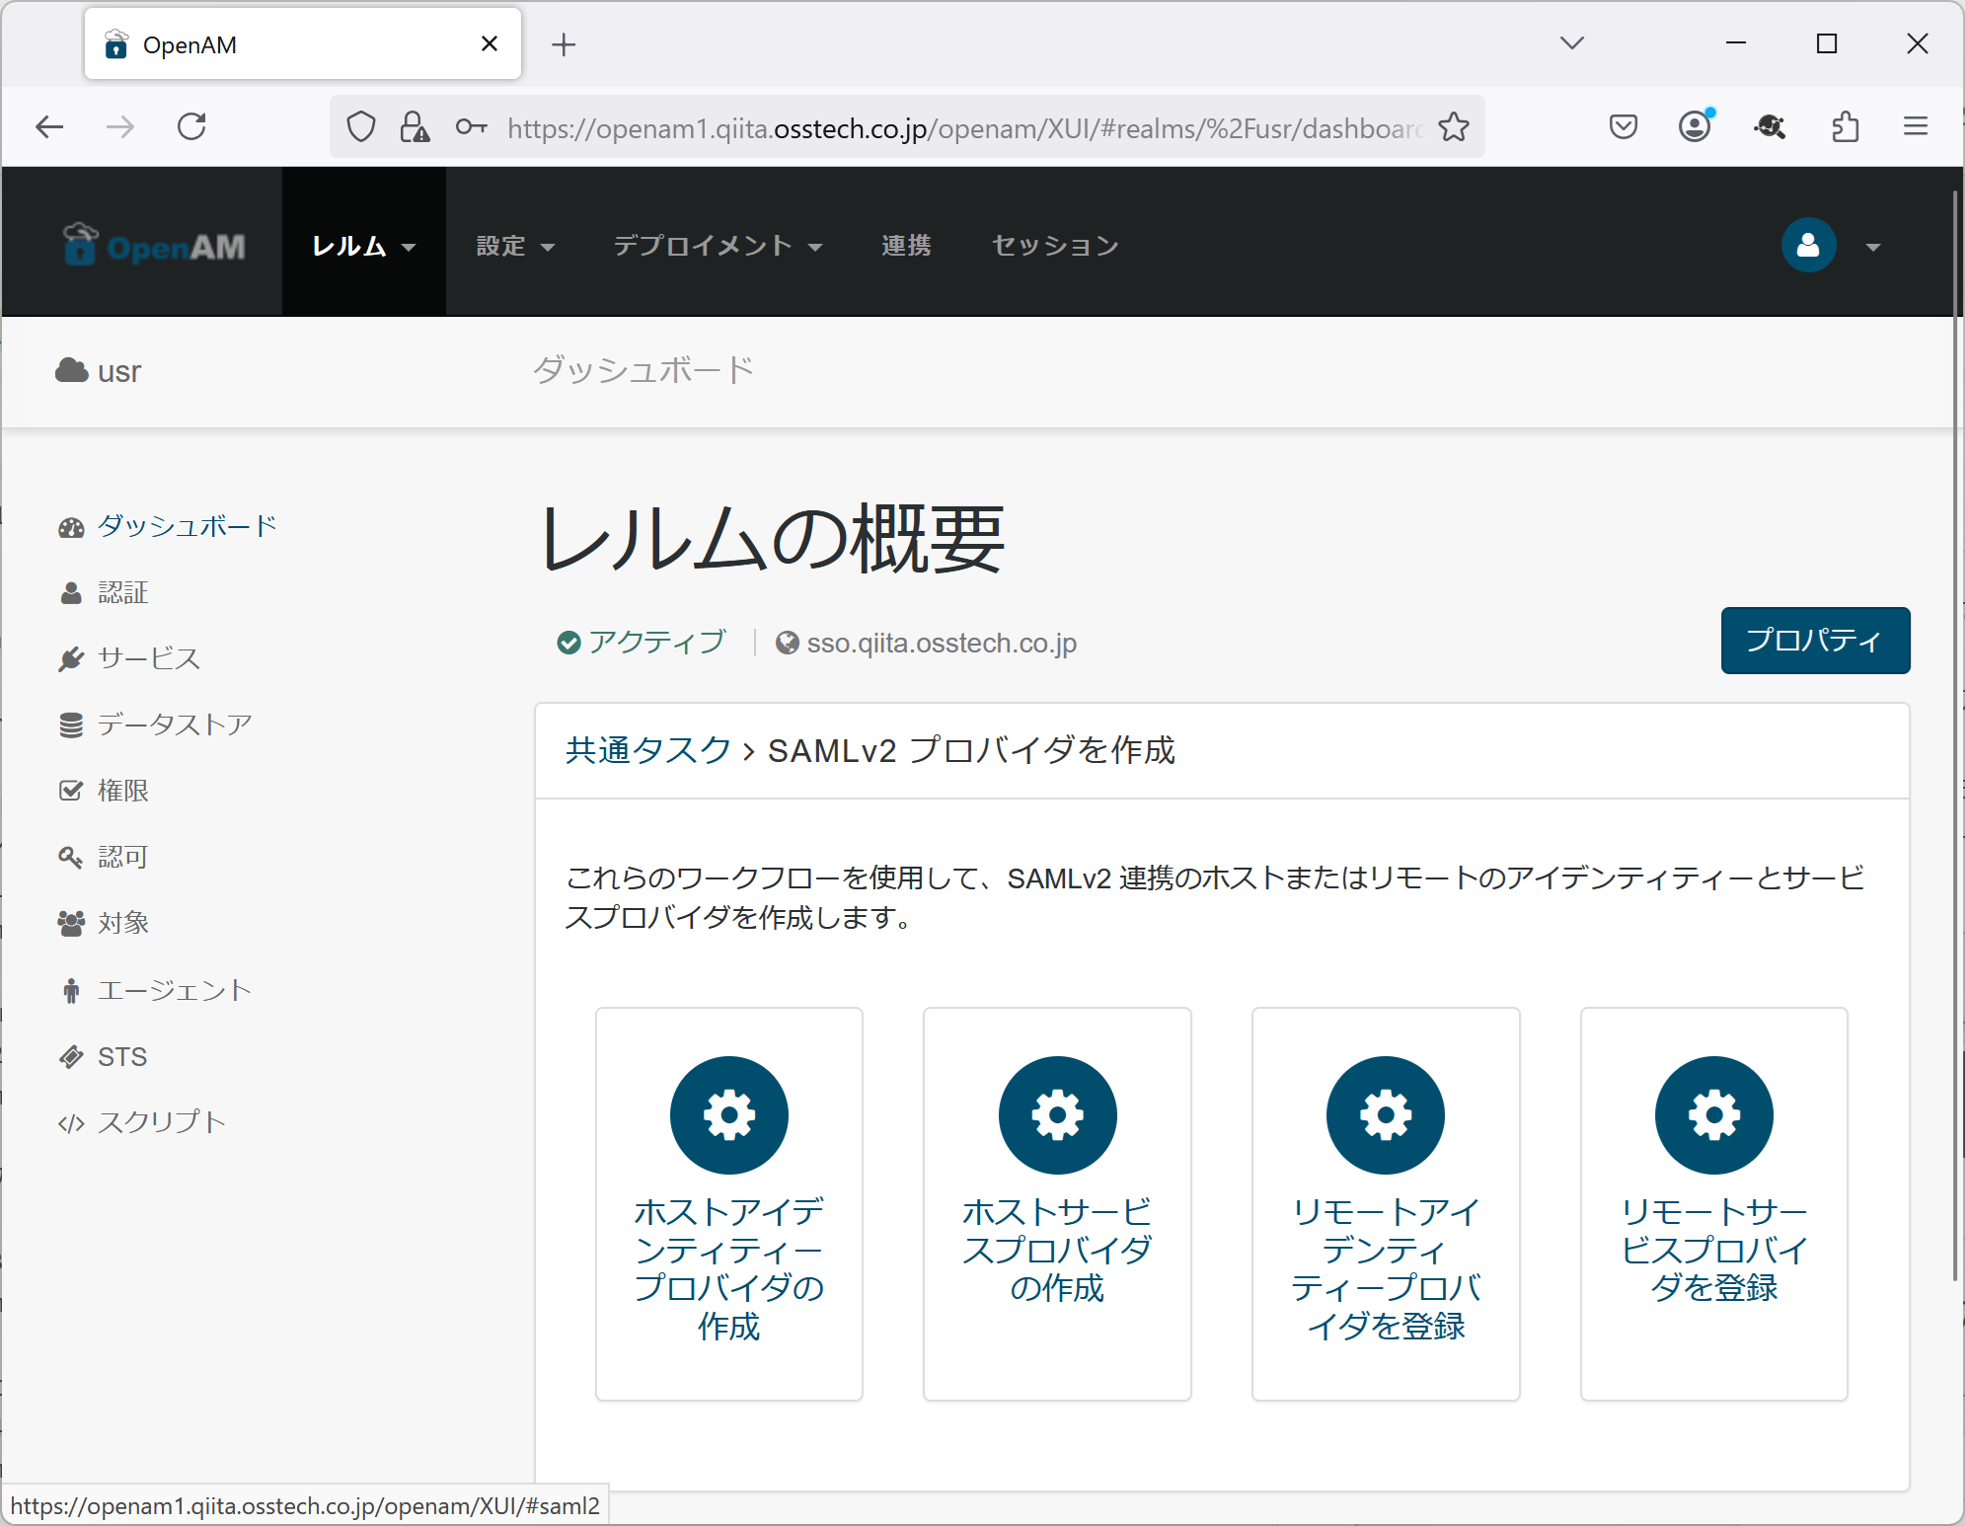This screenshot has width=1965, height=1526.
Task: Click the リモートサービスプロバイダを登録 gear icon
Action: click(1713, 1115)
